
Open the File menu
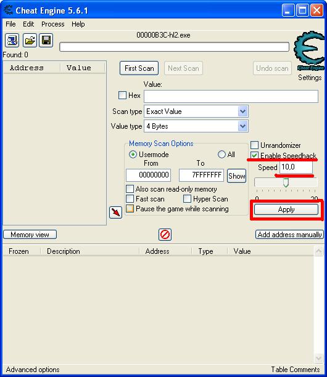pyautogui.click(x=10, y=24)
